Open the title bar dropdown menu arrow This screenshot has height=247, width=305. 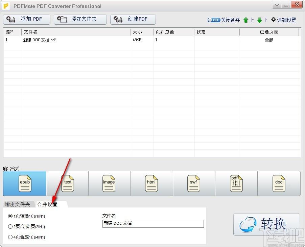(x=277, y=5)
